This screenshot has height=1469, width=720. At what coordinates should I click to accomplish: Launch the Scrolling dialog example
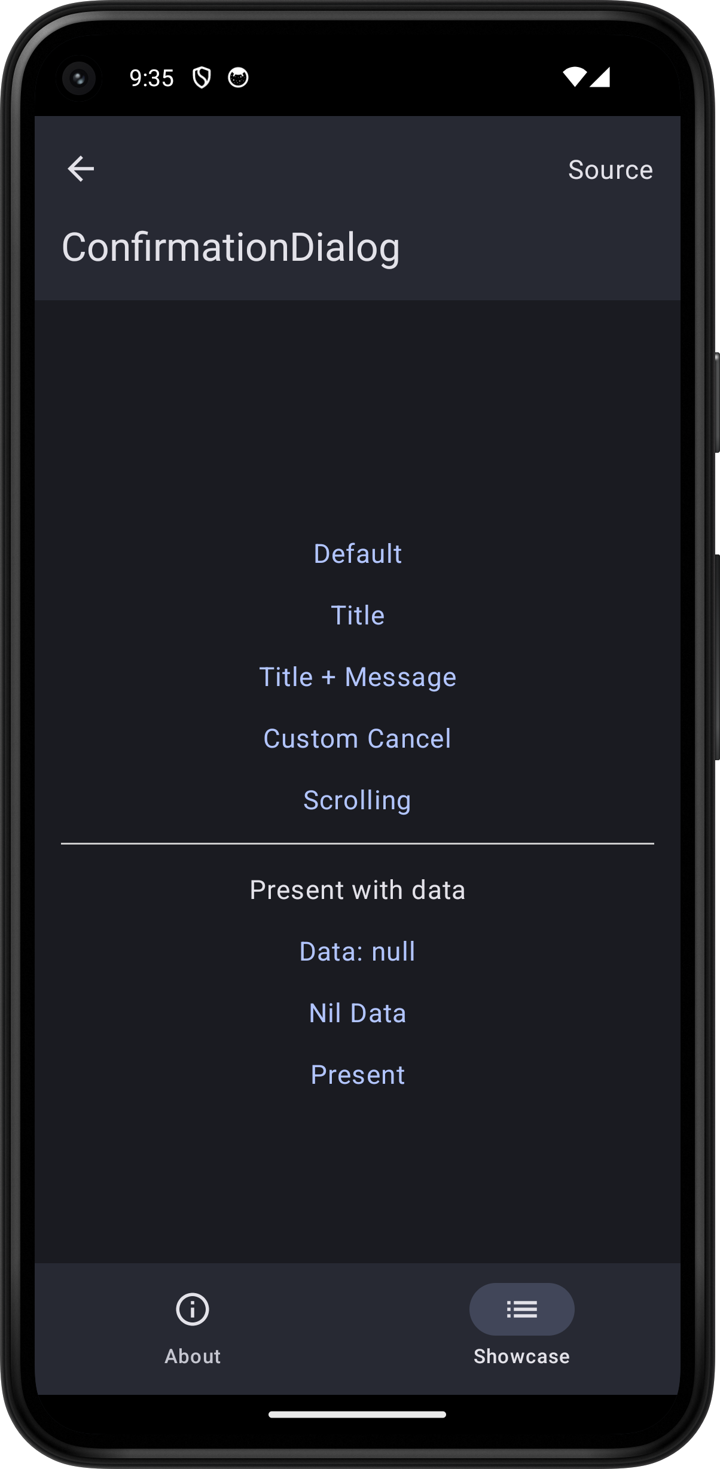coord(358,800)
